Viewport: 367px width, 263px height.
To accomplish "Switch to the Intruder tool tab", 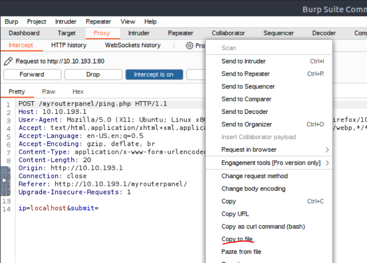I will [x=139, y=33].
